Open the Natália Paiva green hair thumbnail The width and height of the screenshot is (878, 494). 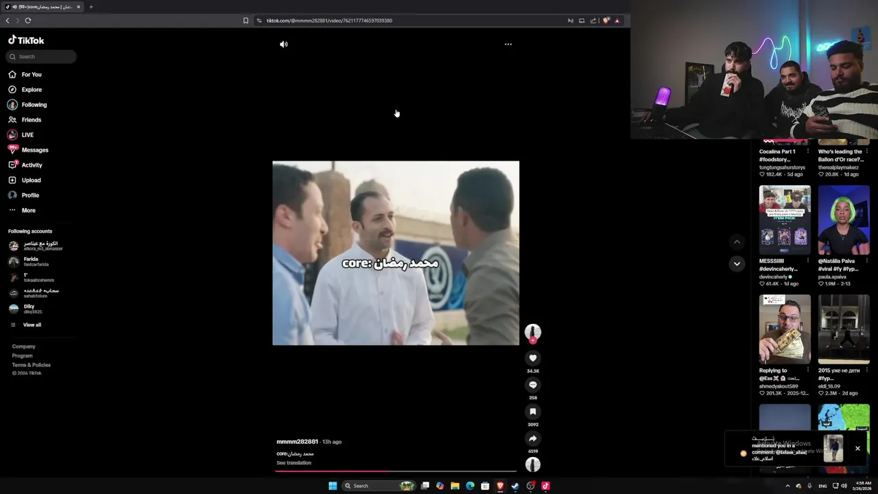click(844, 220)
